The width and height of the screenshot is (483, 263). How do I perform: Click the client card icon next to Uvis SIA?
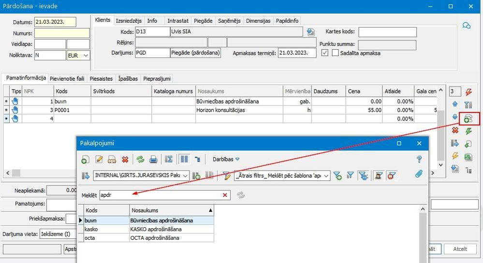pyautogui.click(x=310, y=32)
